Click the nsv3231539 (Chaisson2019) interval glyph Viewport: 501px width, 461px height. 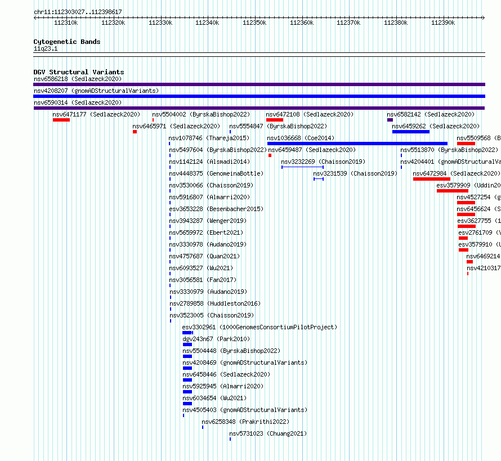[319, 179]
